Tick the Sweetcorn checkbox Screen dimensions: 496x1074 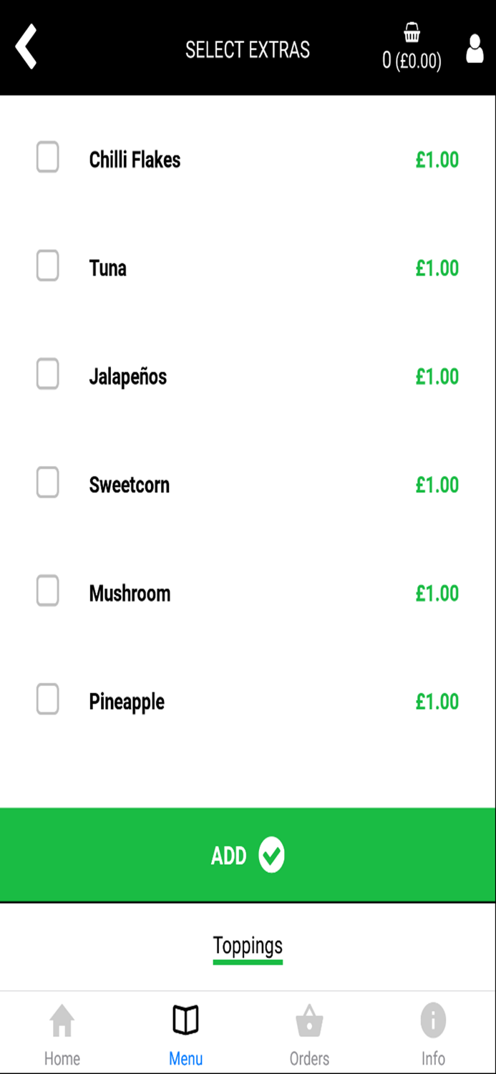coord(47,483)
